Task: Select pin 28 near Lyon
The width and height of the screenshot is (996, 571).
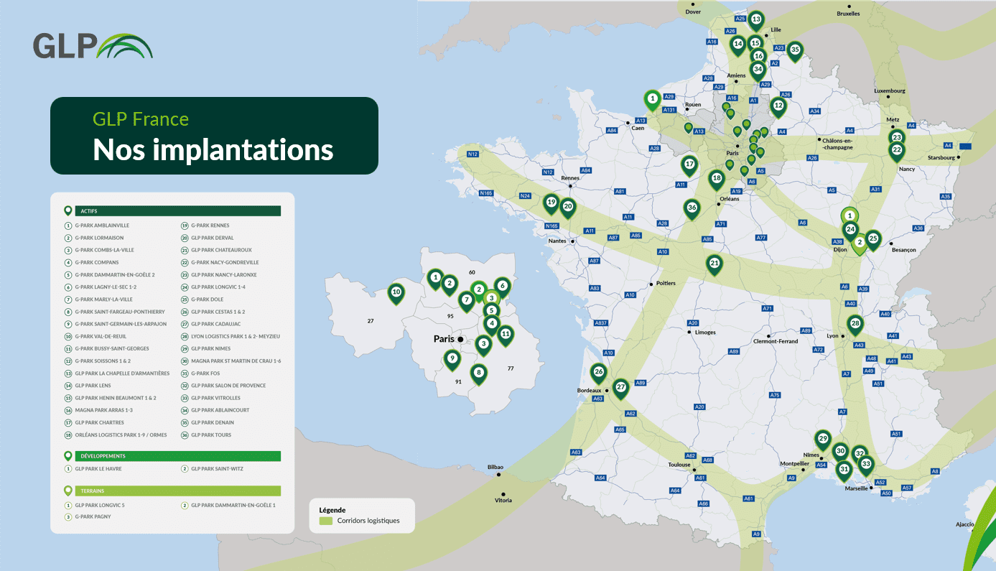Action: [x=855, y=324]
